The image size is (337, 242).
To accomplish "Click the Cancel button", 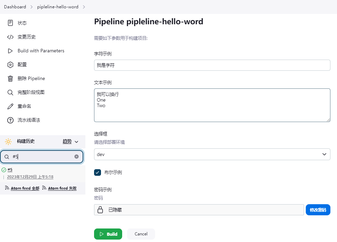I will point(141,234).
